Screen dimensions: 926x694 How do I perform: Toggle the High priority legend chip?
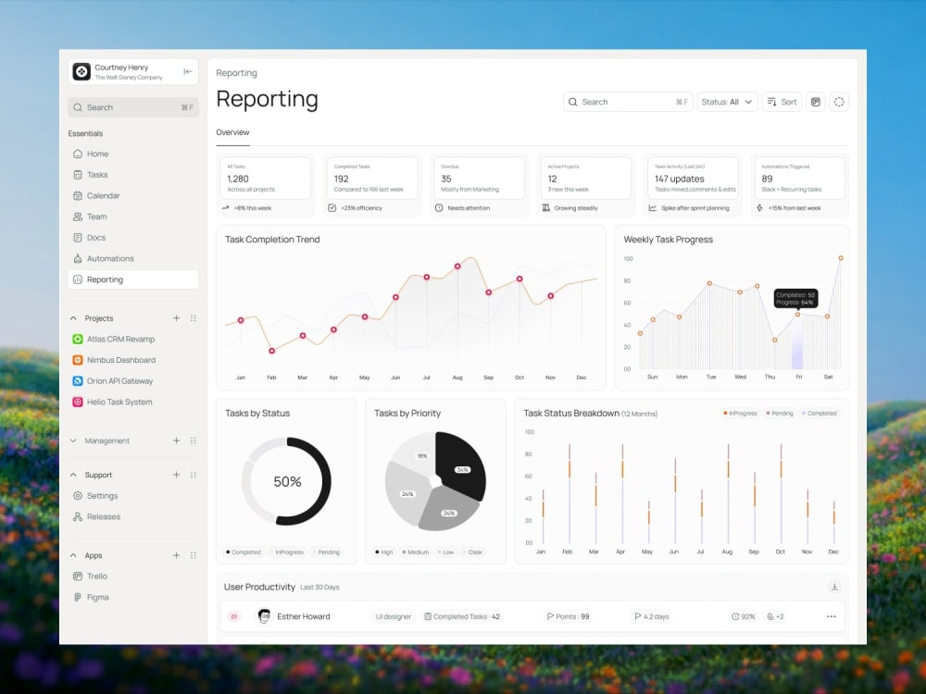(384, 552)
